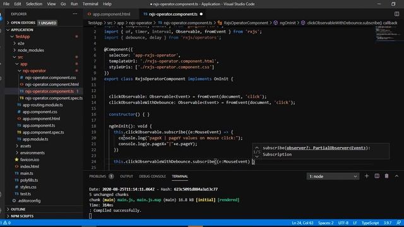Open .editorconfig file
The height and width of the screenshot is (227, 404).
point(29,201)
